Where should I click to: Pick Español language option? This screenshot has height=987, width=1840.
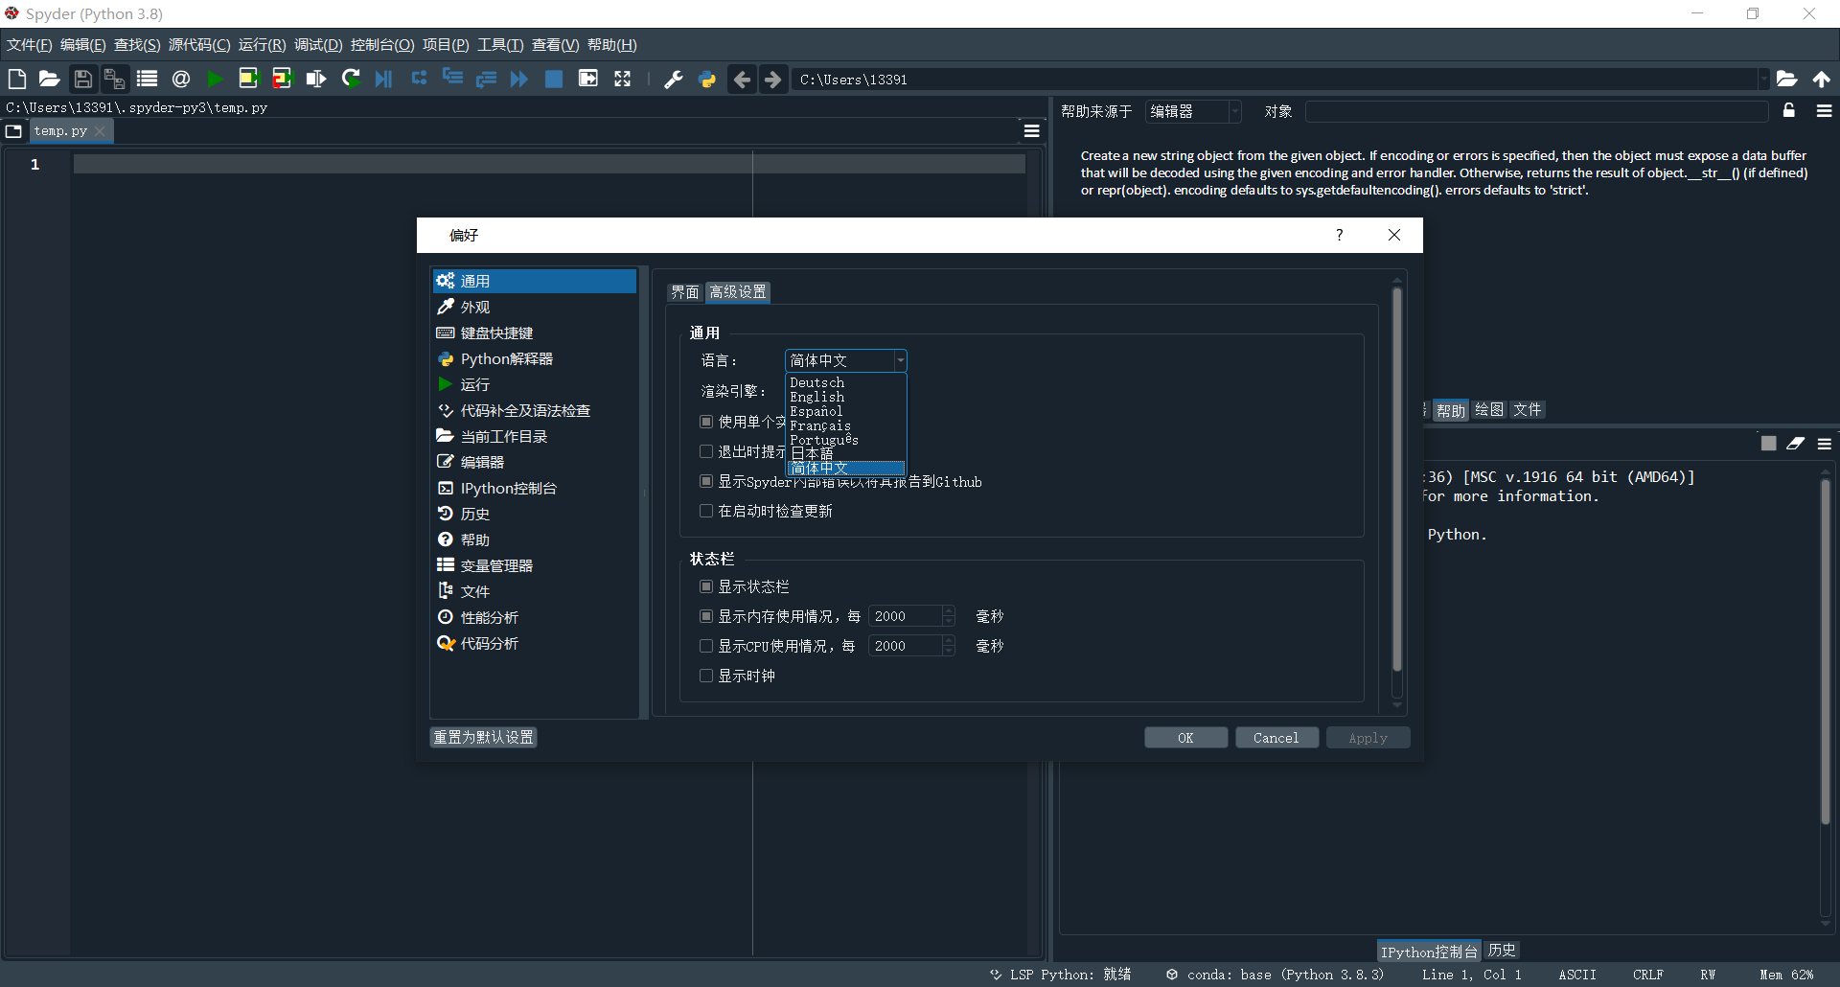[x=845, y=411]
